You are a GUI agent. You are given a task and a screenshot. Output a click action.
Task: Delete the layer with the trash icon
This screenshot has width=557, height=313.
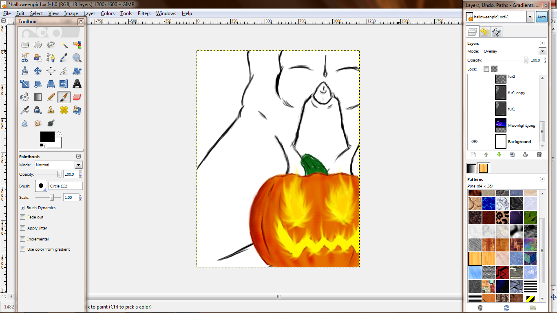click(539, 154)
